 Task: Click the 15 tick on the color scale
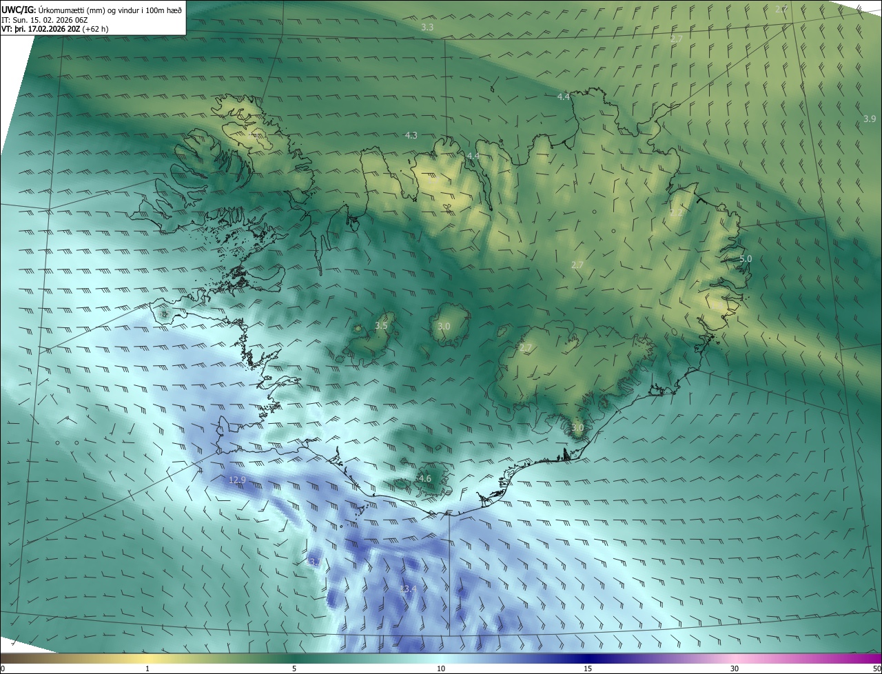[588, 668]
